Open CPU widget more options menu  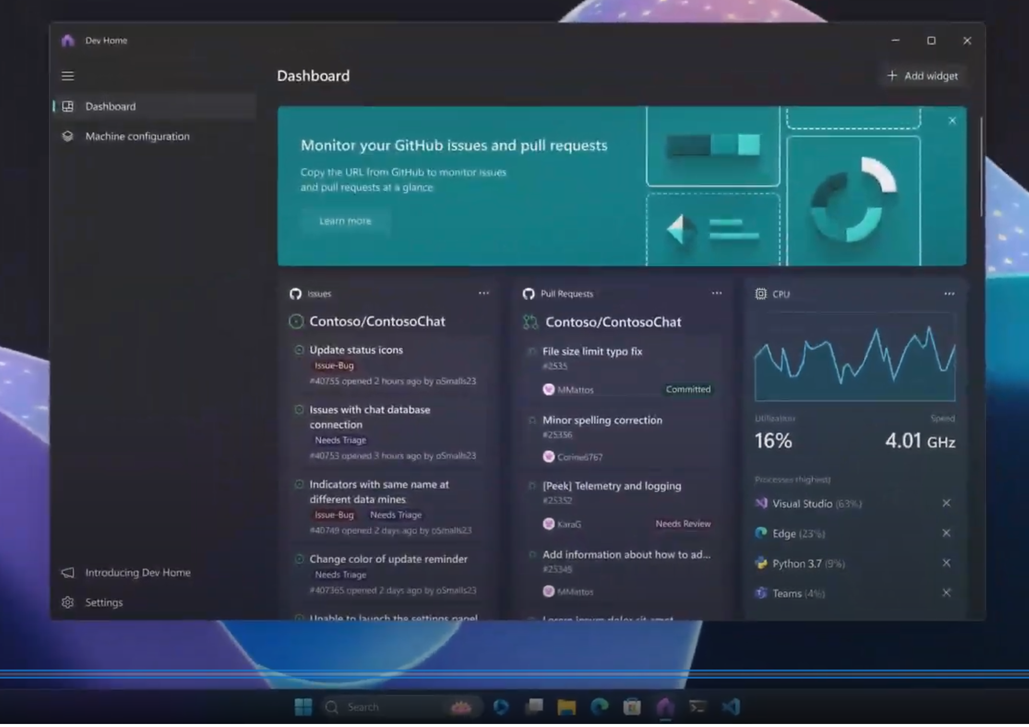(949, 294)
